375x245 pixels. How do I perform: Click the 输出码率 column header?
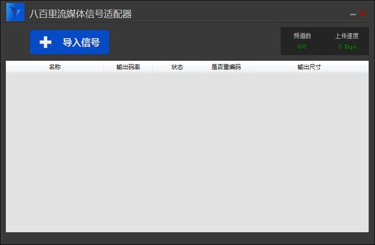click(128, 67)
